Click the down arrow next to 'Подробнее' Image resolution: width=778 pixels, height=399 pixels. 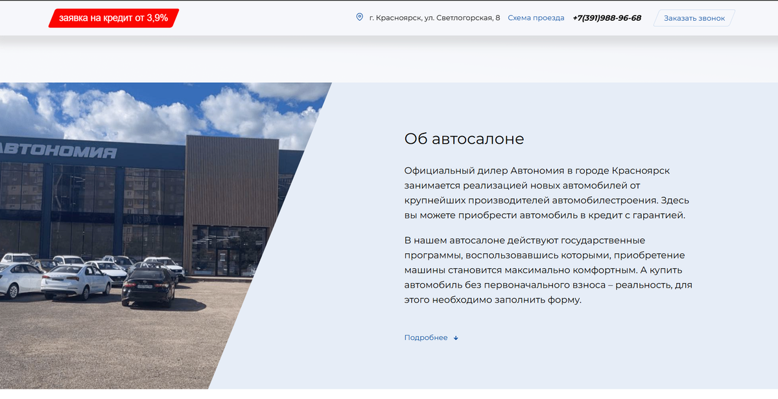(x=456, y=338)
